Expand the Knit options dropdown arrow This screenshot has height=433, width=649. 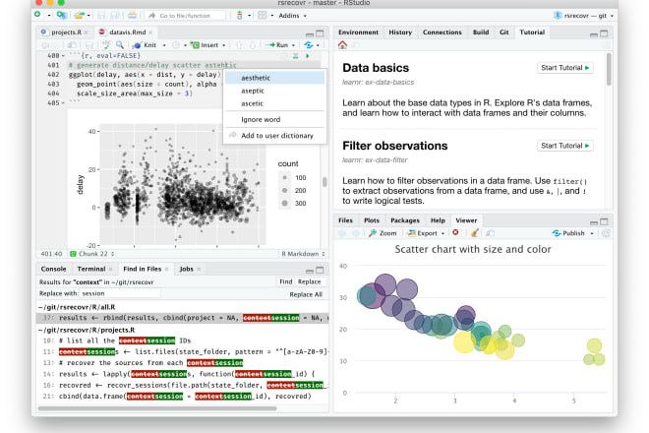164,45
